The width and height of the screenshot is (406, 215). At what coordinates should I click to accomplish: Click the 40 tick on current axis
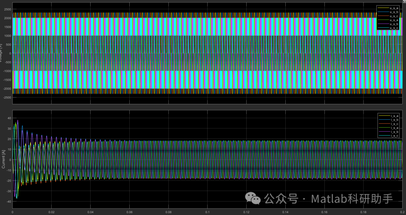click(9, 118)
